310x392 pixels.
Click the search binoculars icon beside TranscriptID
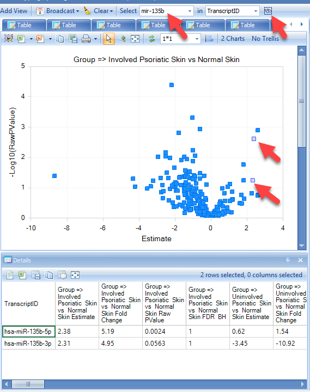(268, 11)
